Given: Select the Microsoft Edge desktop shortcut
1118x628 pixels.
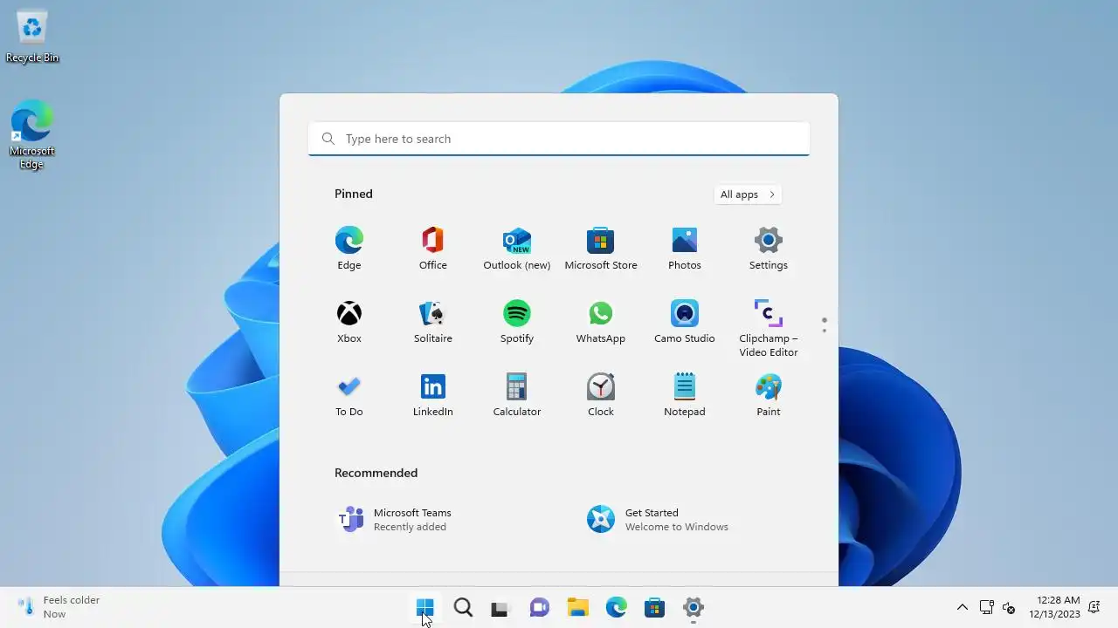Looking at the screenshot, I should pos(32,134).
